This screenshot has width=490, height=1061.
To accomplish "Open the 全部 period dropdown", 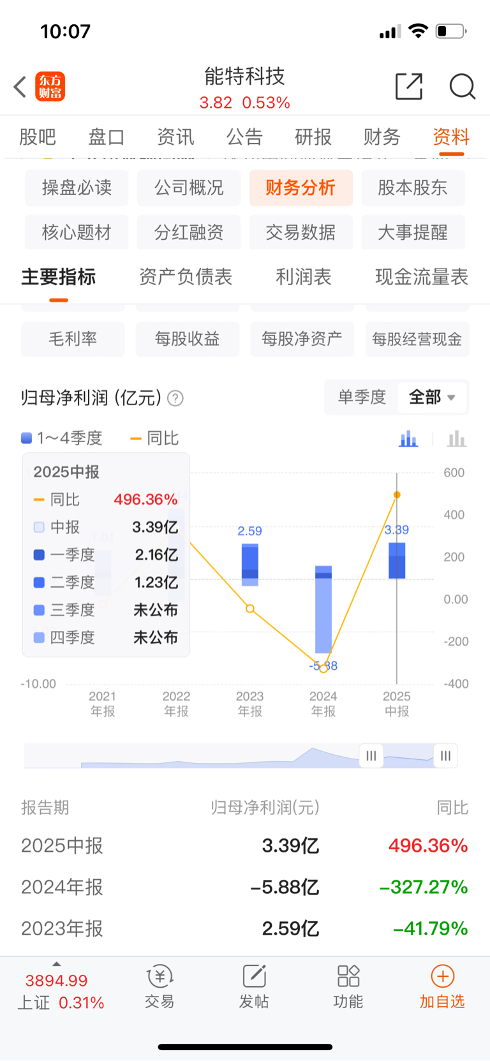I will [x=432, y=397].
